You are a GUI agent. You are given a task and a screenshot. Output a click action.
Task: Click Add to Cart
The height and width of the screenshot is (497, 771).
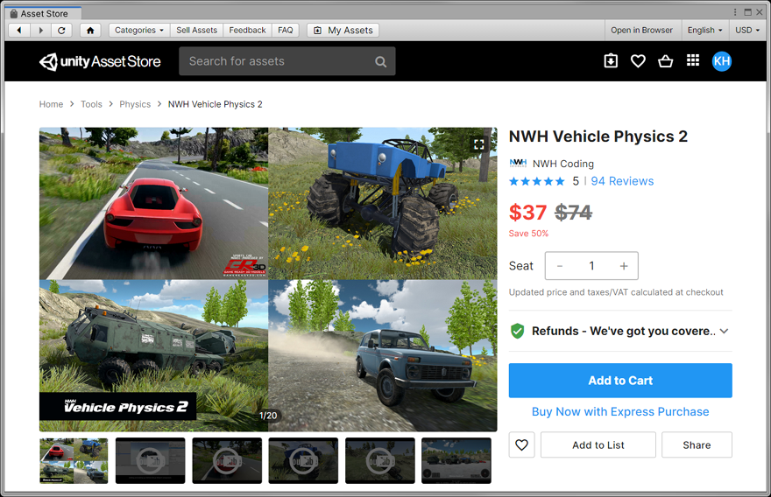(x=620, y=381)
